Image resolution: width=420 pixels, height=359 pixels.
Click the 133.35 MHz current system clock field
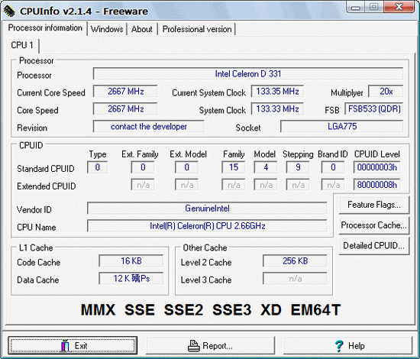[277, 92]
